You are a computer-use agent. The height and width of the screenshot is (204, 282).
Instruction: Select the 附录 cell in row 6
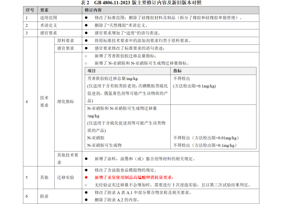(x=44, y=196)
